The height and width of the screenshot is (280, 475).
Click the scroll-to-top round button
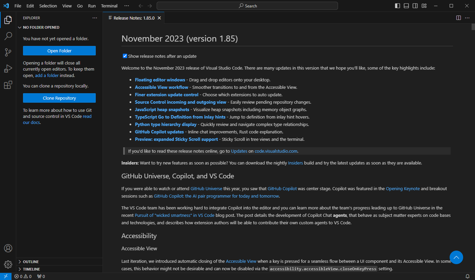456,257
